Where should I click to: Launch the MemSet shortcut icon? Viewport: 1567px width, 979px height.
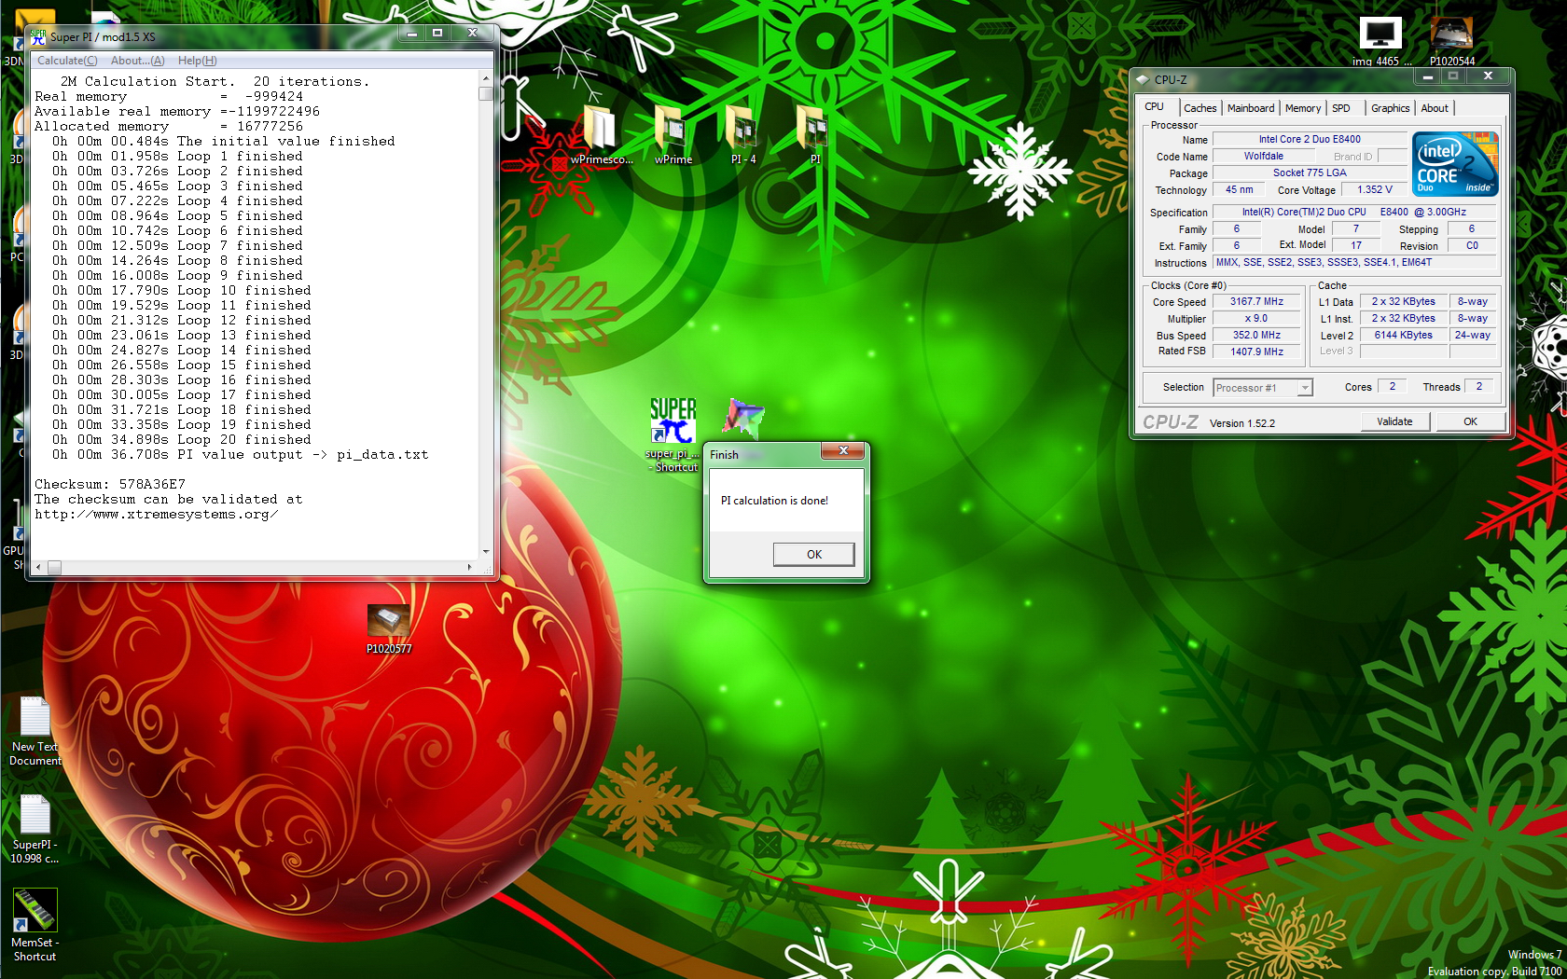click(x=35, y=925)
